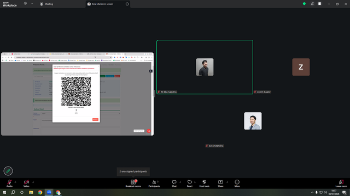Click microphone icon in system tray
This screenshot has height=196, width=350.
tap(316, 192)
